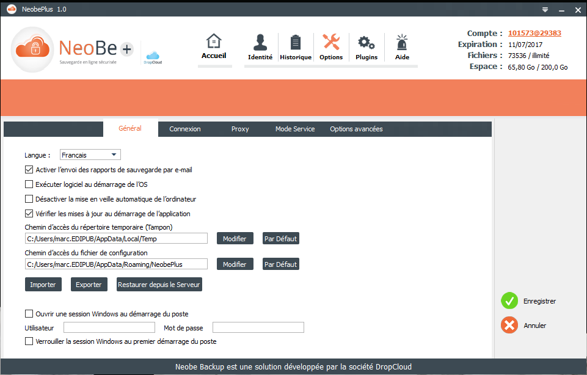Disable sending backup reports by e-mail

point(29,170)
